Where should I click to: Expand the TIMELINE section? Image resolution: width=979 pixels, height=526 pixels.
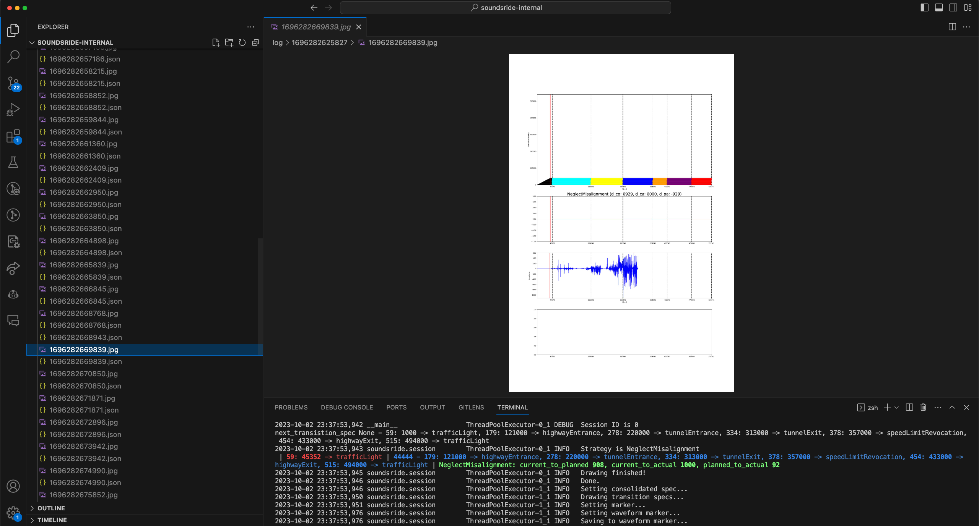pyautogui.click(x=52, y=520)
